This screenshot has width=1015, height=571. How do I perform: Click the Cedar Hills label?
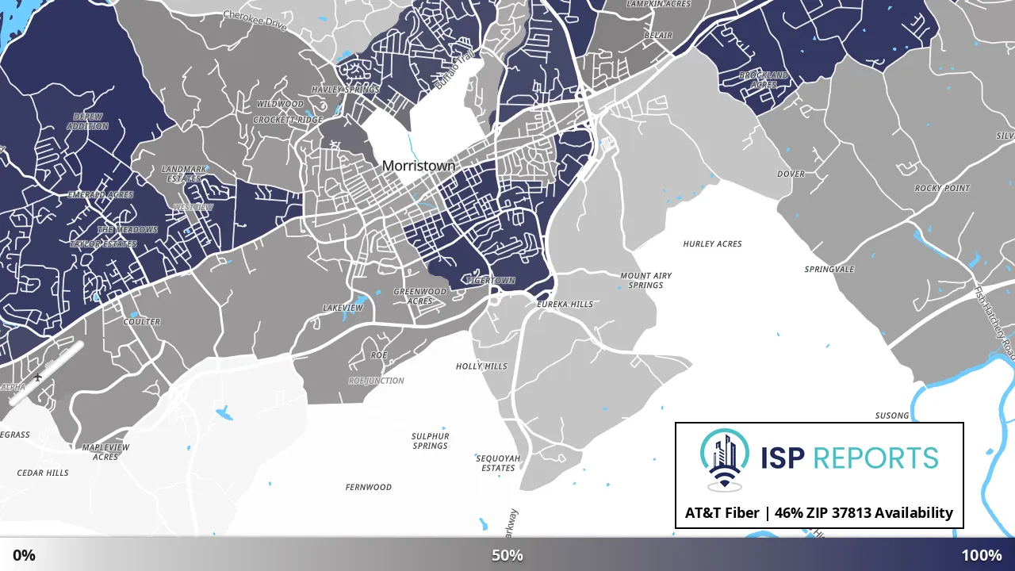click(x=43, y=473)
